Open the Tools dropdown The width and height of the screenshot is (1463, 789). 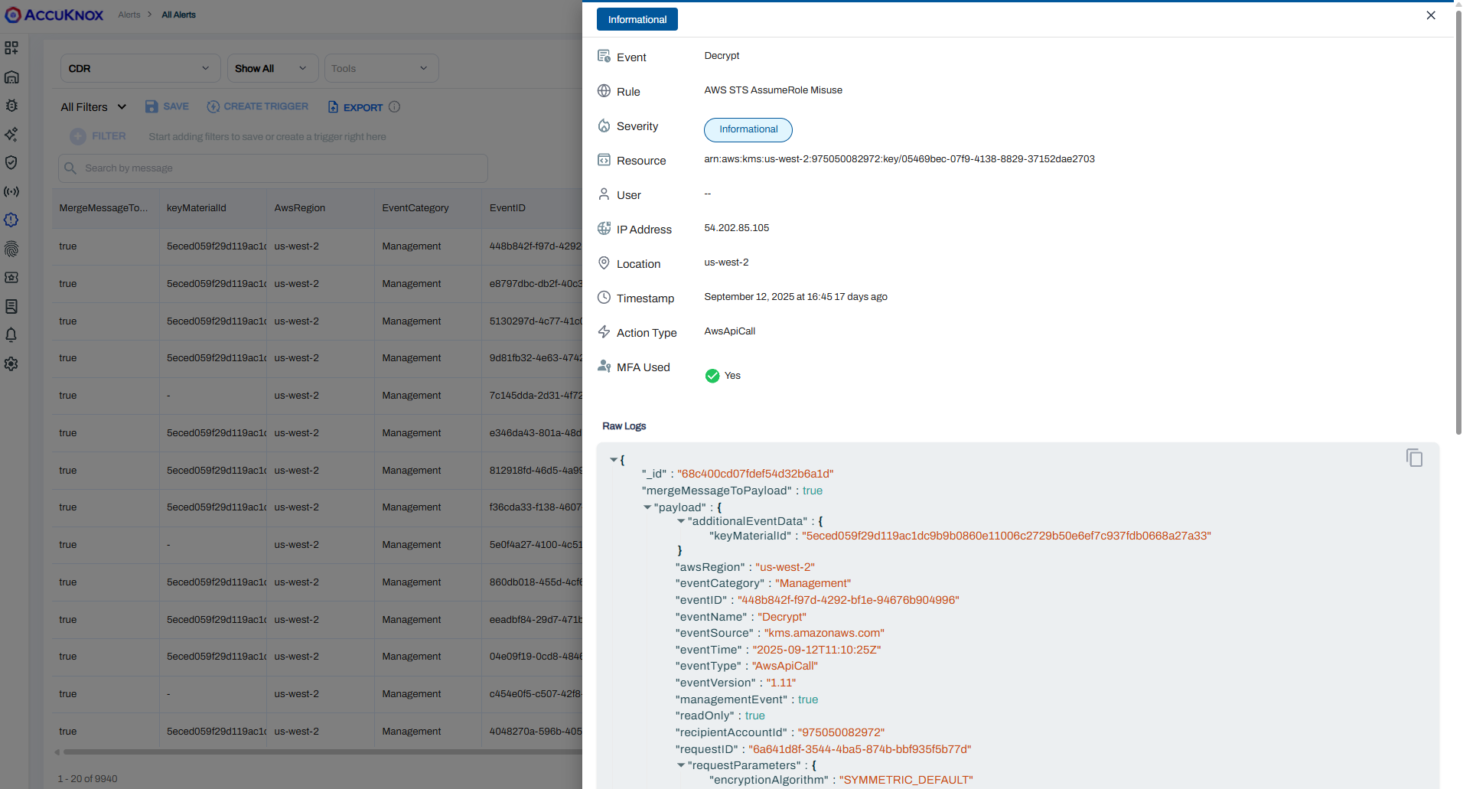pyautogui.click(x=381, y=68)
